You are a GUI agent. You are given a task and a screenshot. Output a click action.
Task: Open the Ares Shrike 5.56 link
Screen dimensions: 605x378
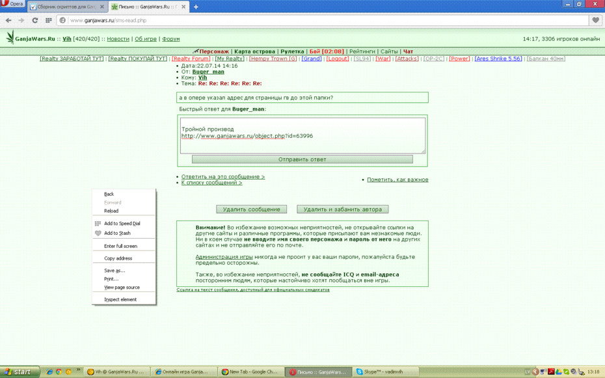coord(498,59)
